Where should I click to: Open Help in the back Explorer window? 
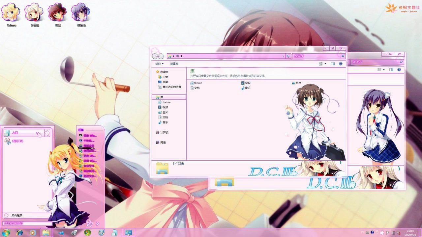tap(399, 69)
